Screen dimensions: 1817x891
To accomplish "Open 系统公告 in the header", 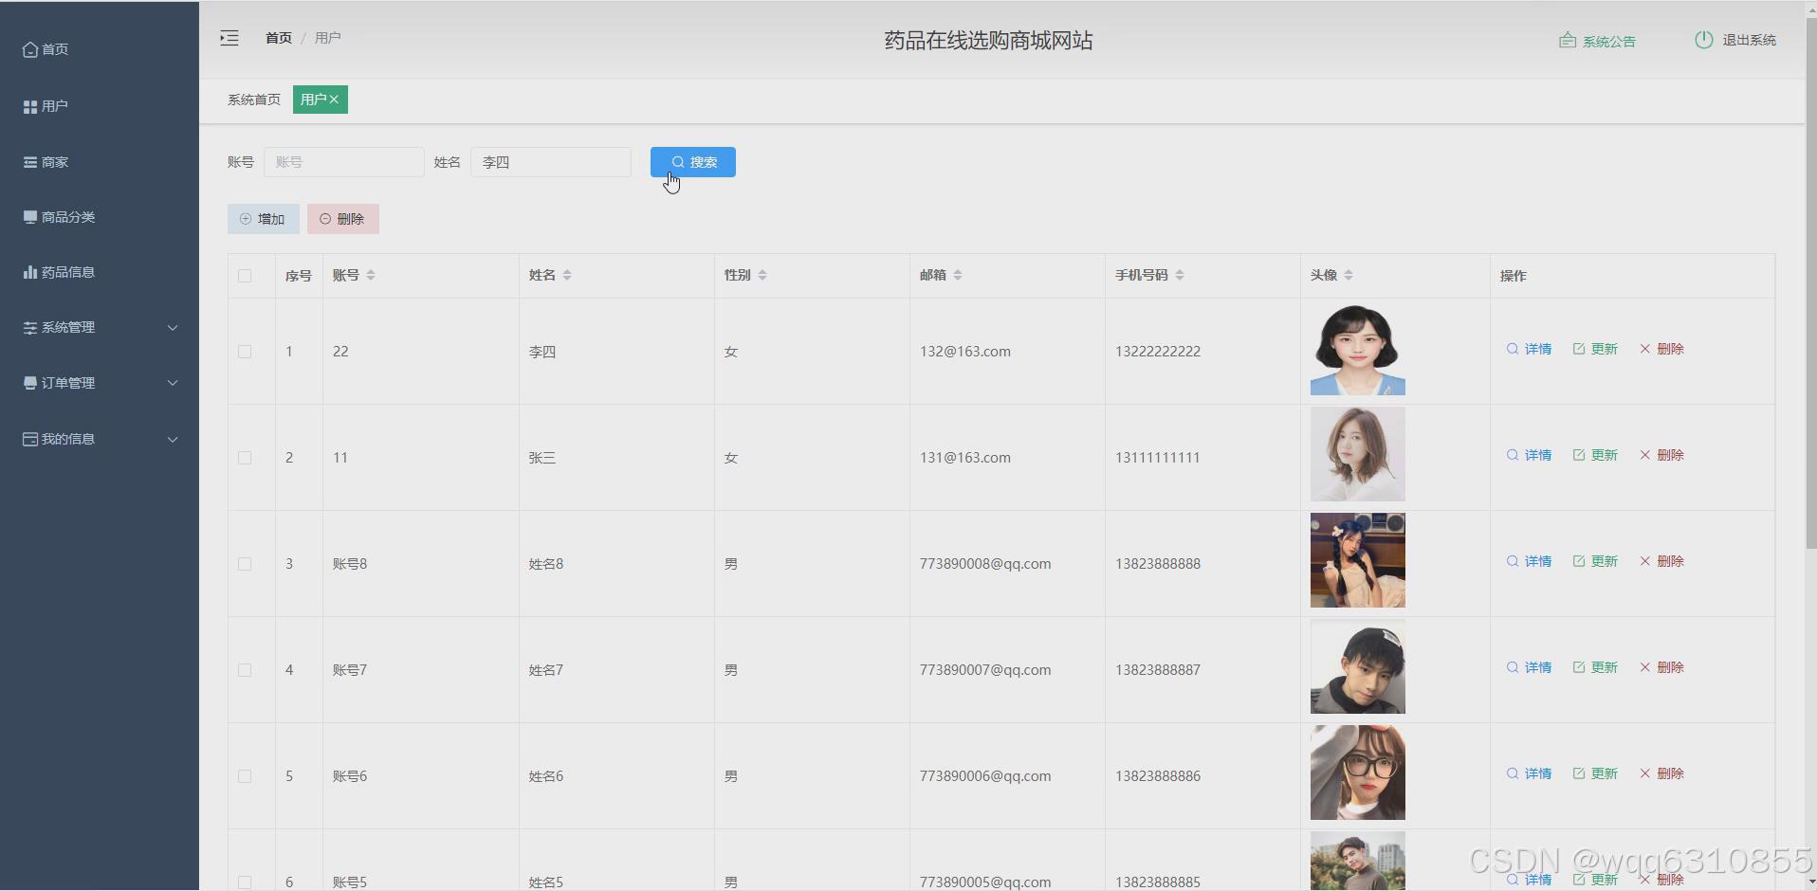I will (x=1598, y=41).
